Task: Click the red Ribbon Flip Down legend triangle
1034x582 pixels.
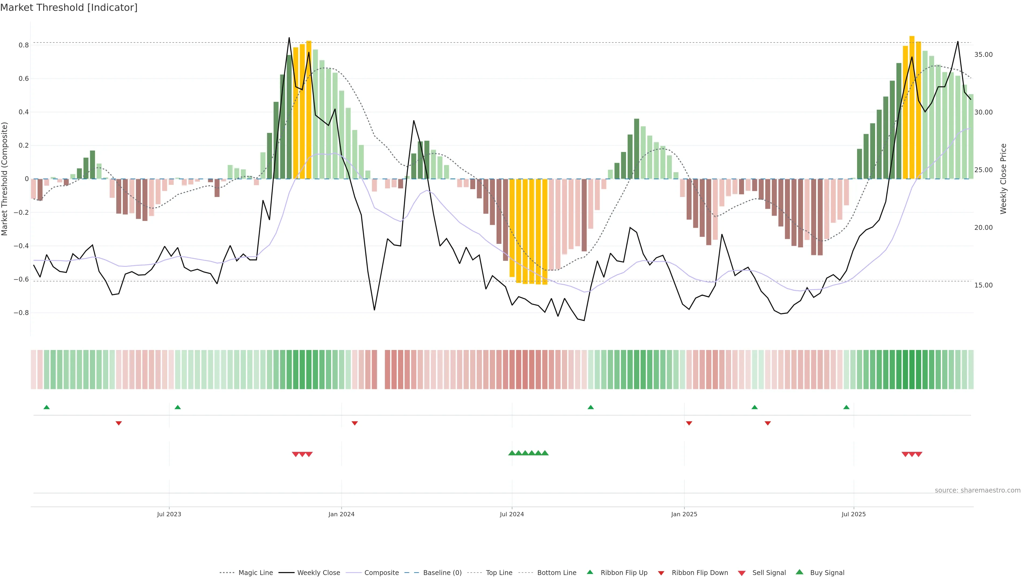Action: coord(661,573)
